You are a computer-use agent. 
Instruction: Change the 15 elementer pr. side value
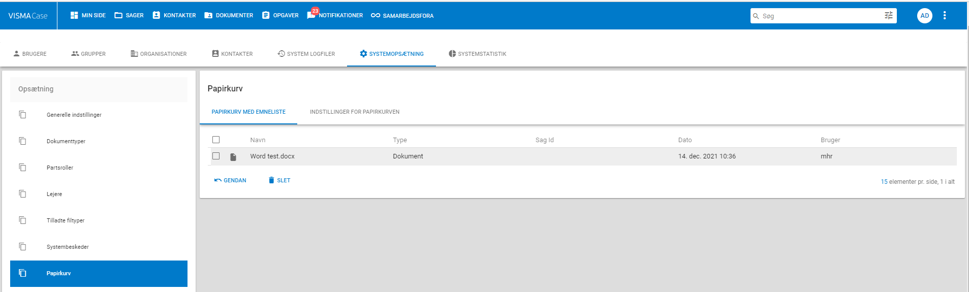click(884, 181)
